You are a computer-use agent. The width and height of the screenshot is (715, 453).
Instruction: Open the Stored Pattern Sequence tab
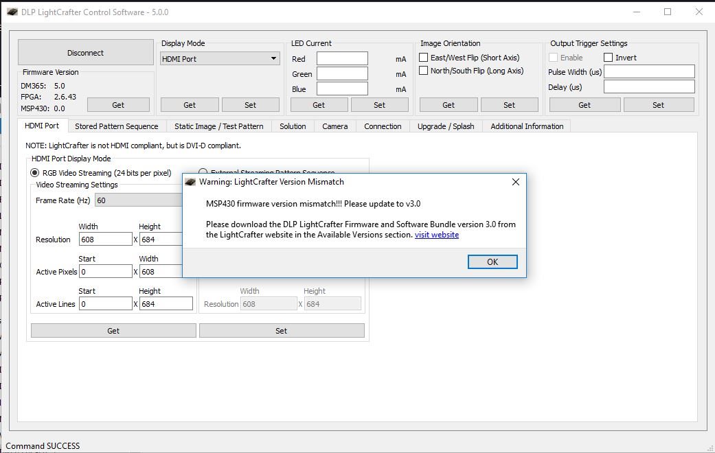pyautogui.click(x=117, y=126)
